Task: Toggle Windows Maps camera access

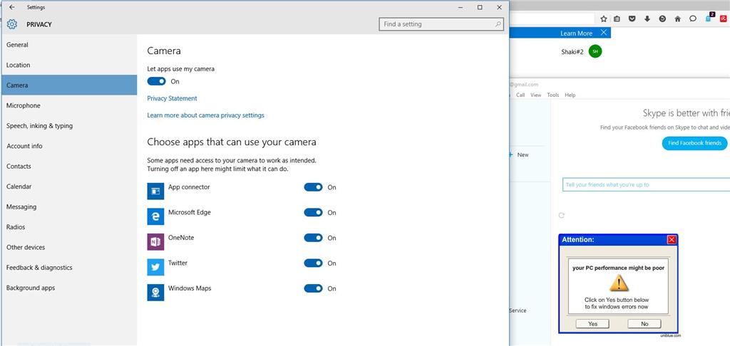Action: point(314,288)
